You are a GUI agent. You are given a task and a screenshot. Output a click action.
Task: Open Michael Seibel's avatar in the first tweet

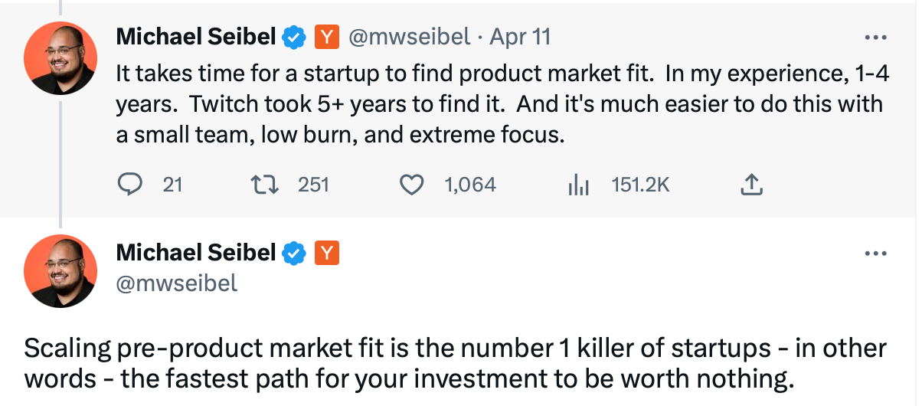pyautogui.click(x=60, y=59)
